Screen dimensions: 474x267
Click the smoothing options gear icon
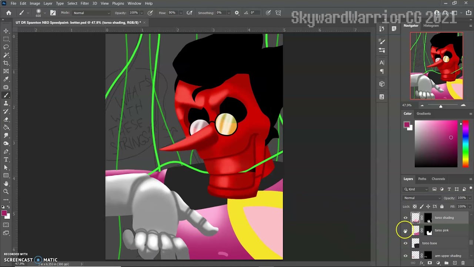(x=237, y=13)
